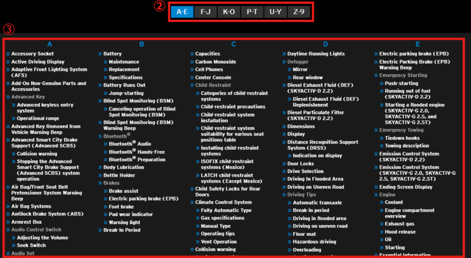The width and height of the screenshot is (471, 258).
Task: Open Hood release under Engine
Action: pyautogui.click(x=400, y=232)
